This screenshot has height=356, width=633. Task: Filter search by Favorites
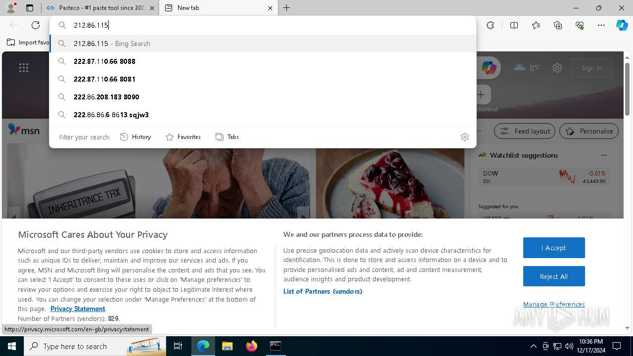coord(183,137)
